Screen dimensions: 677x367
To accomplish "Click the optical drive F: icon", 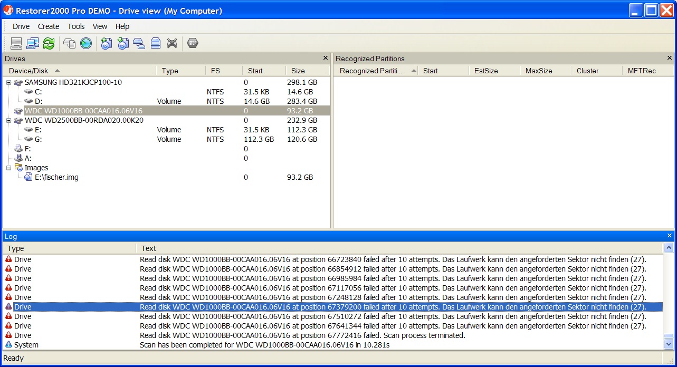I will pos(18,149).
